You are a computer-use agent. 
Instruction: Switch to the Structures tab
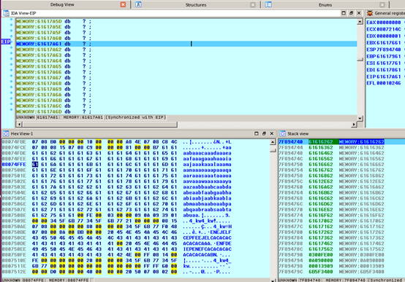(x=195, y=4)
